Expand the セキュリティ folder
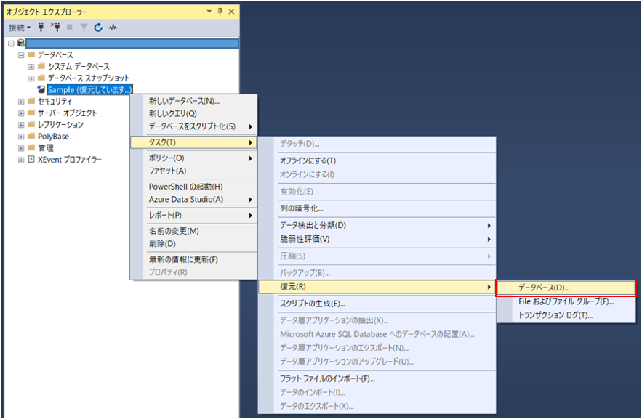 (x=21, y=102)
